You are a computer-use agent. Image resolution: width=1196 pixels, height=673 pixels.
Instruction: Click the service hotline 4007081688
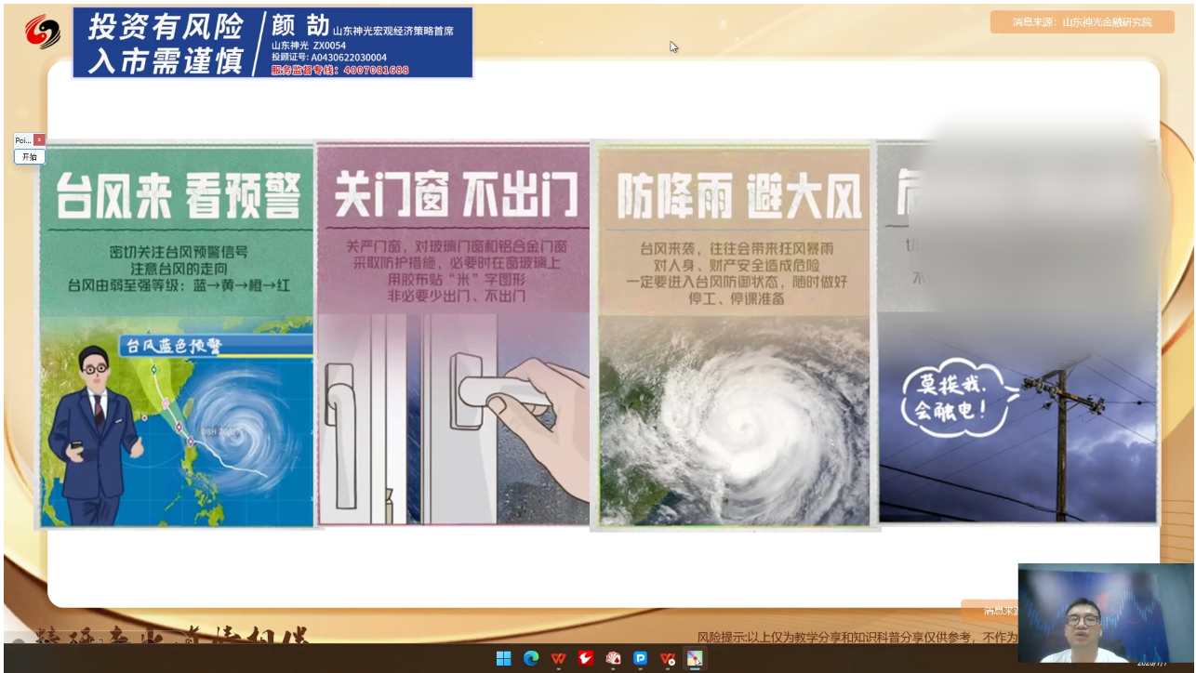tap(376, 70)
